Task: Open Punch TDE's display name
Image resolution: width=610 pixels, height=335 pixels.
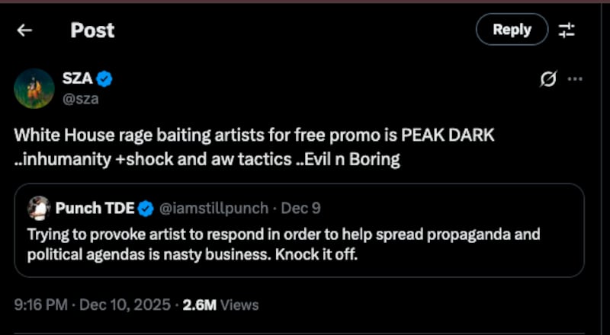Action: coord(95,208)
